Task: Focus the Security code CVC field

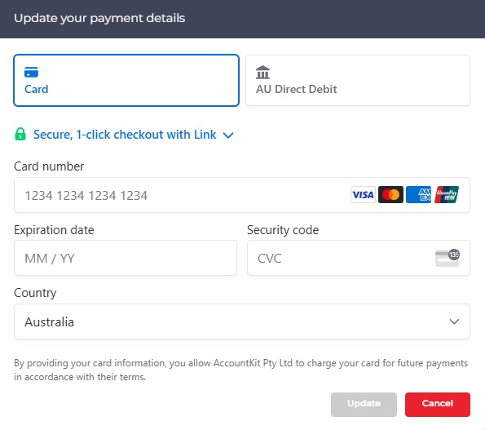Action: tap(359, 258)
